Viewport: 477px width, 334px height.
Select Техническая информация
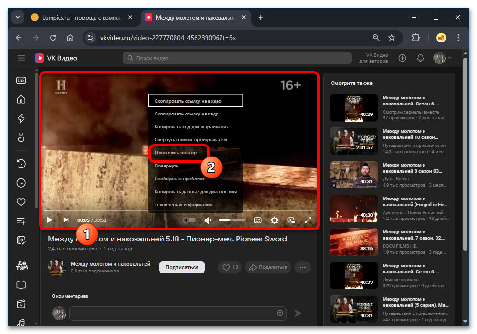point(196,204)
